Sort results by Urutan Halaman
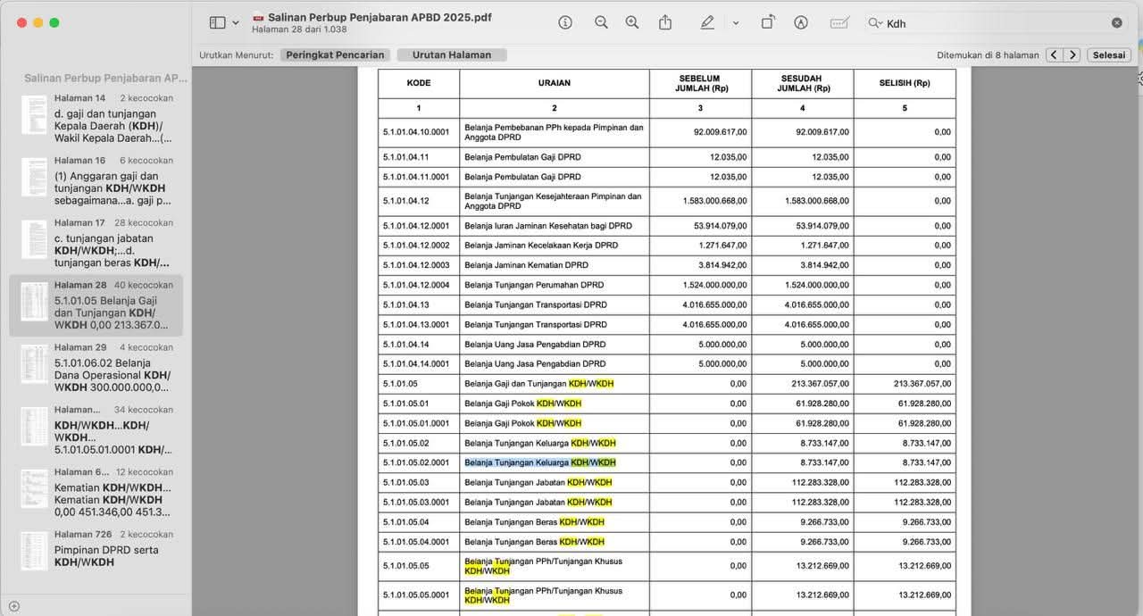This screenshot has width=1143, height=616. [451, 54]
